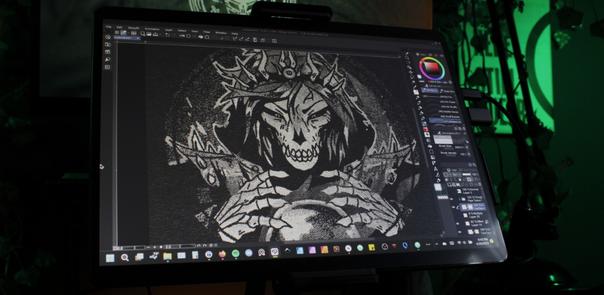Screen dimensions: 604x295
Task: Click the magnifier icon in left sidebar
Action: [x=108, y=59]
